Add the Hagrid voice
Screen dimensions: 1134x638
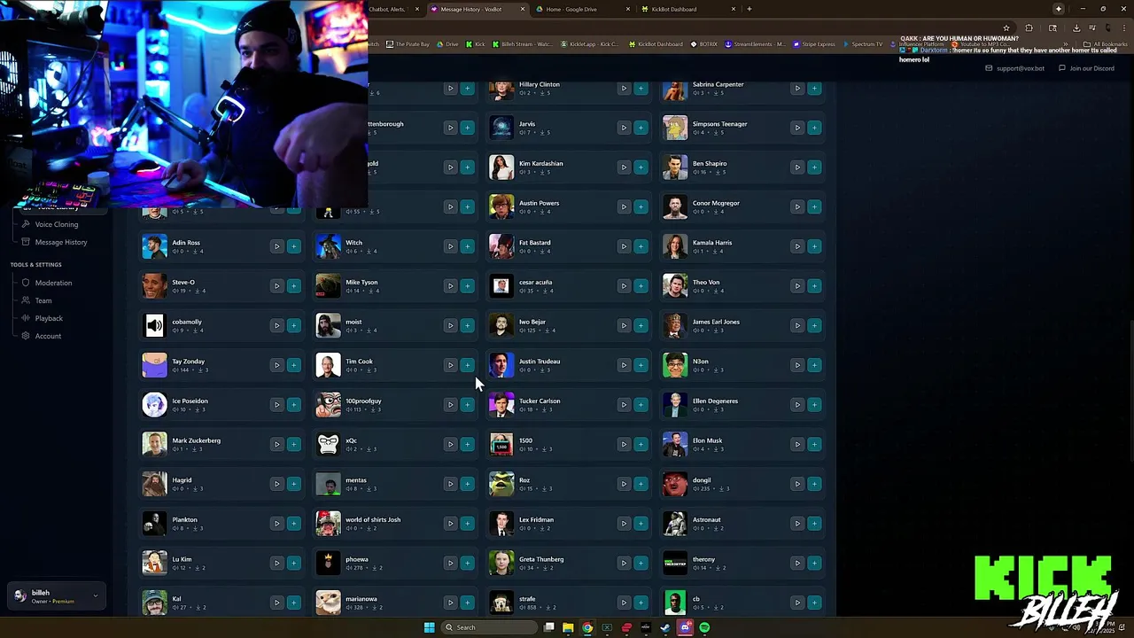point(293,484)
